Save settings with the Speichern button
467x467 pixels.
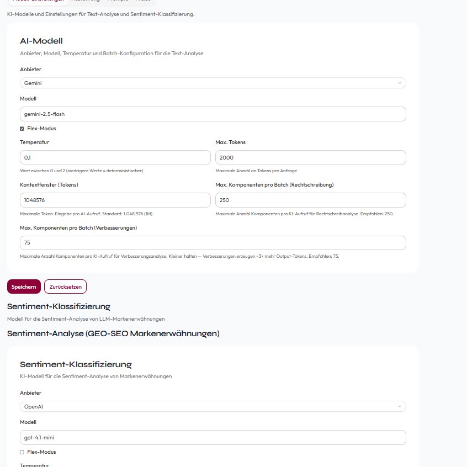[x=24, y=286]
